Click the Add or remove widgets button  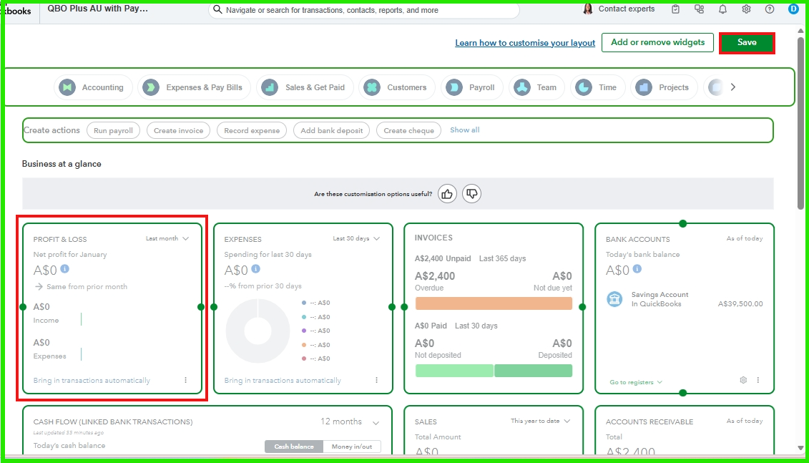coord(657,43)
